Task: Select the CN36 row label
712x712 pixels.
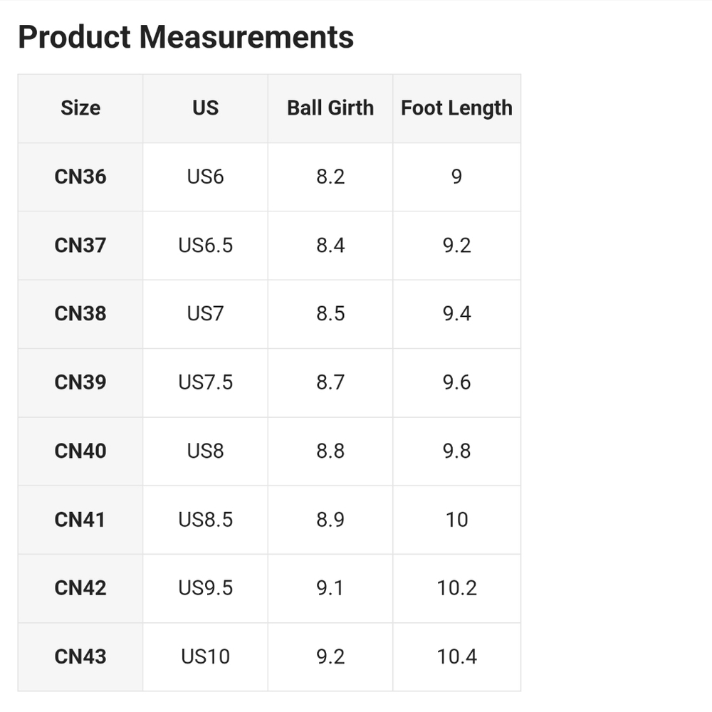Action: (x=80, y=177)
